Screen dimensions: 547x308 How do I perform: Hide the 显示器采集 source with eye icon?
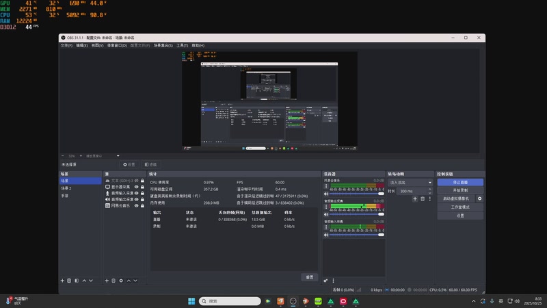click(x=136, y=187)
